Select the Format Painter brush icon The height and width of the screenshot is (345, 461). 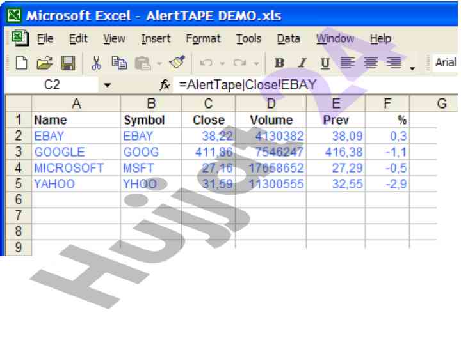click(177, 62)
